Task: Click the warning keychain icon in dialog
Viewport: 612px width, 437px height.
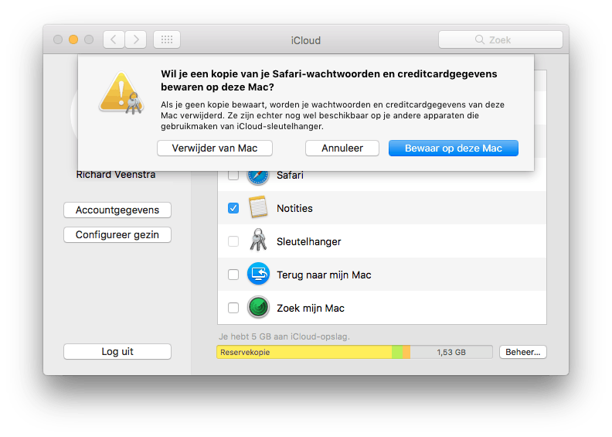Action: coord(121,93)
